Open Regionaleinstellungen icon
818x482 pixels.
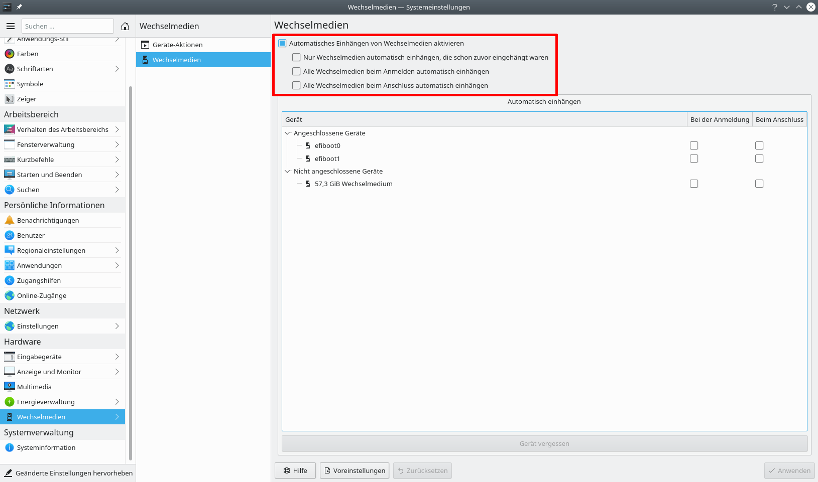coord(10,250)
